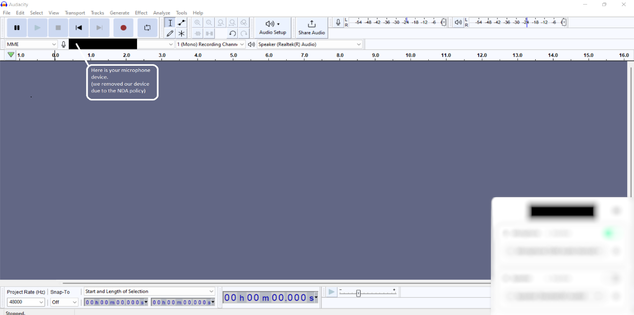Open the large audio position time format arrow

point(316,298)
